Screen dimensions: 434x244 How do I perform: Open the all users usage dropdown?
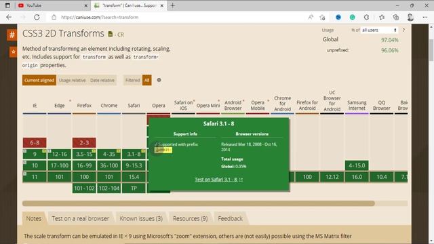pyautogui.click(x=379, y=30)
